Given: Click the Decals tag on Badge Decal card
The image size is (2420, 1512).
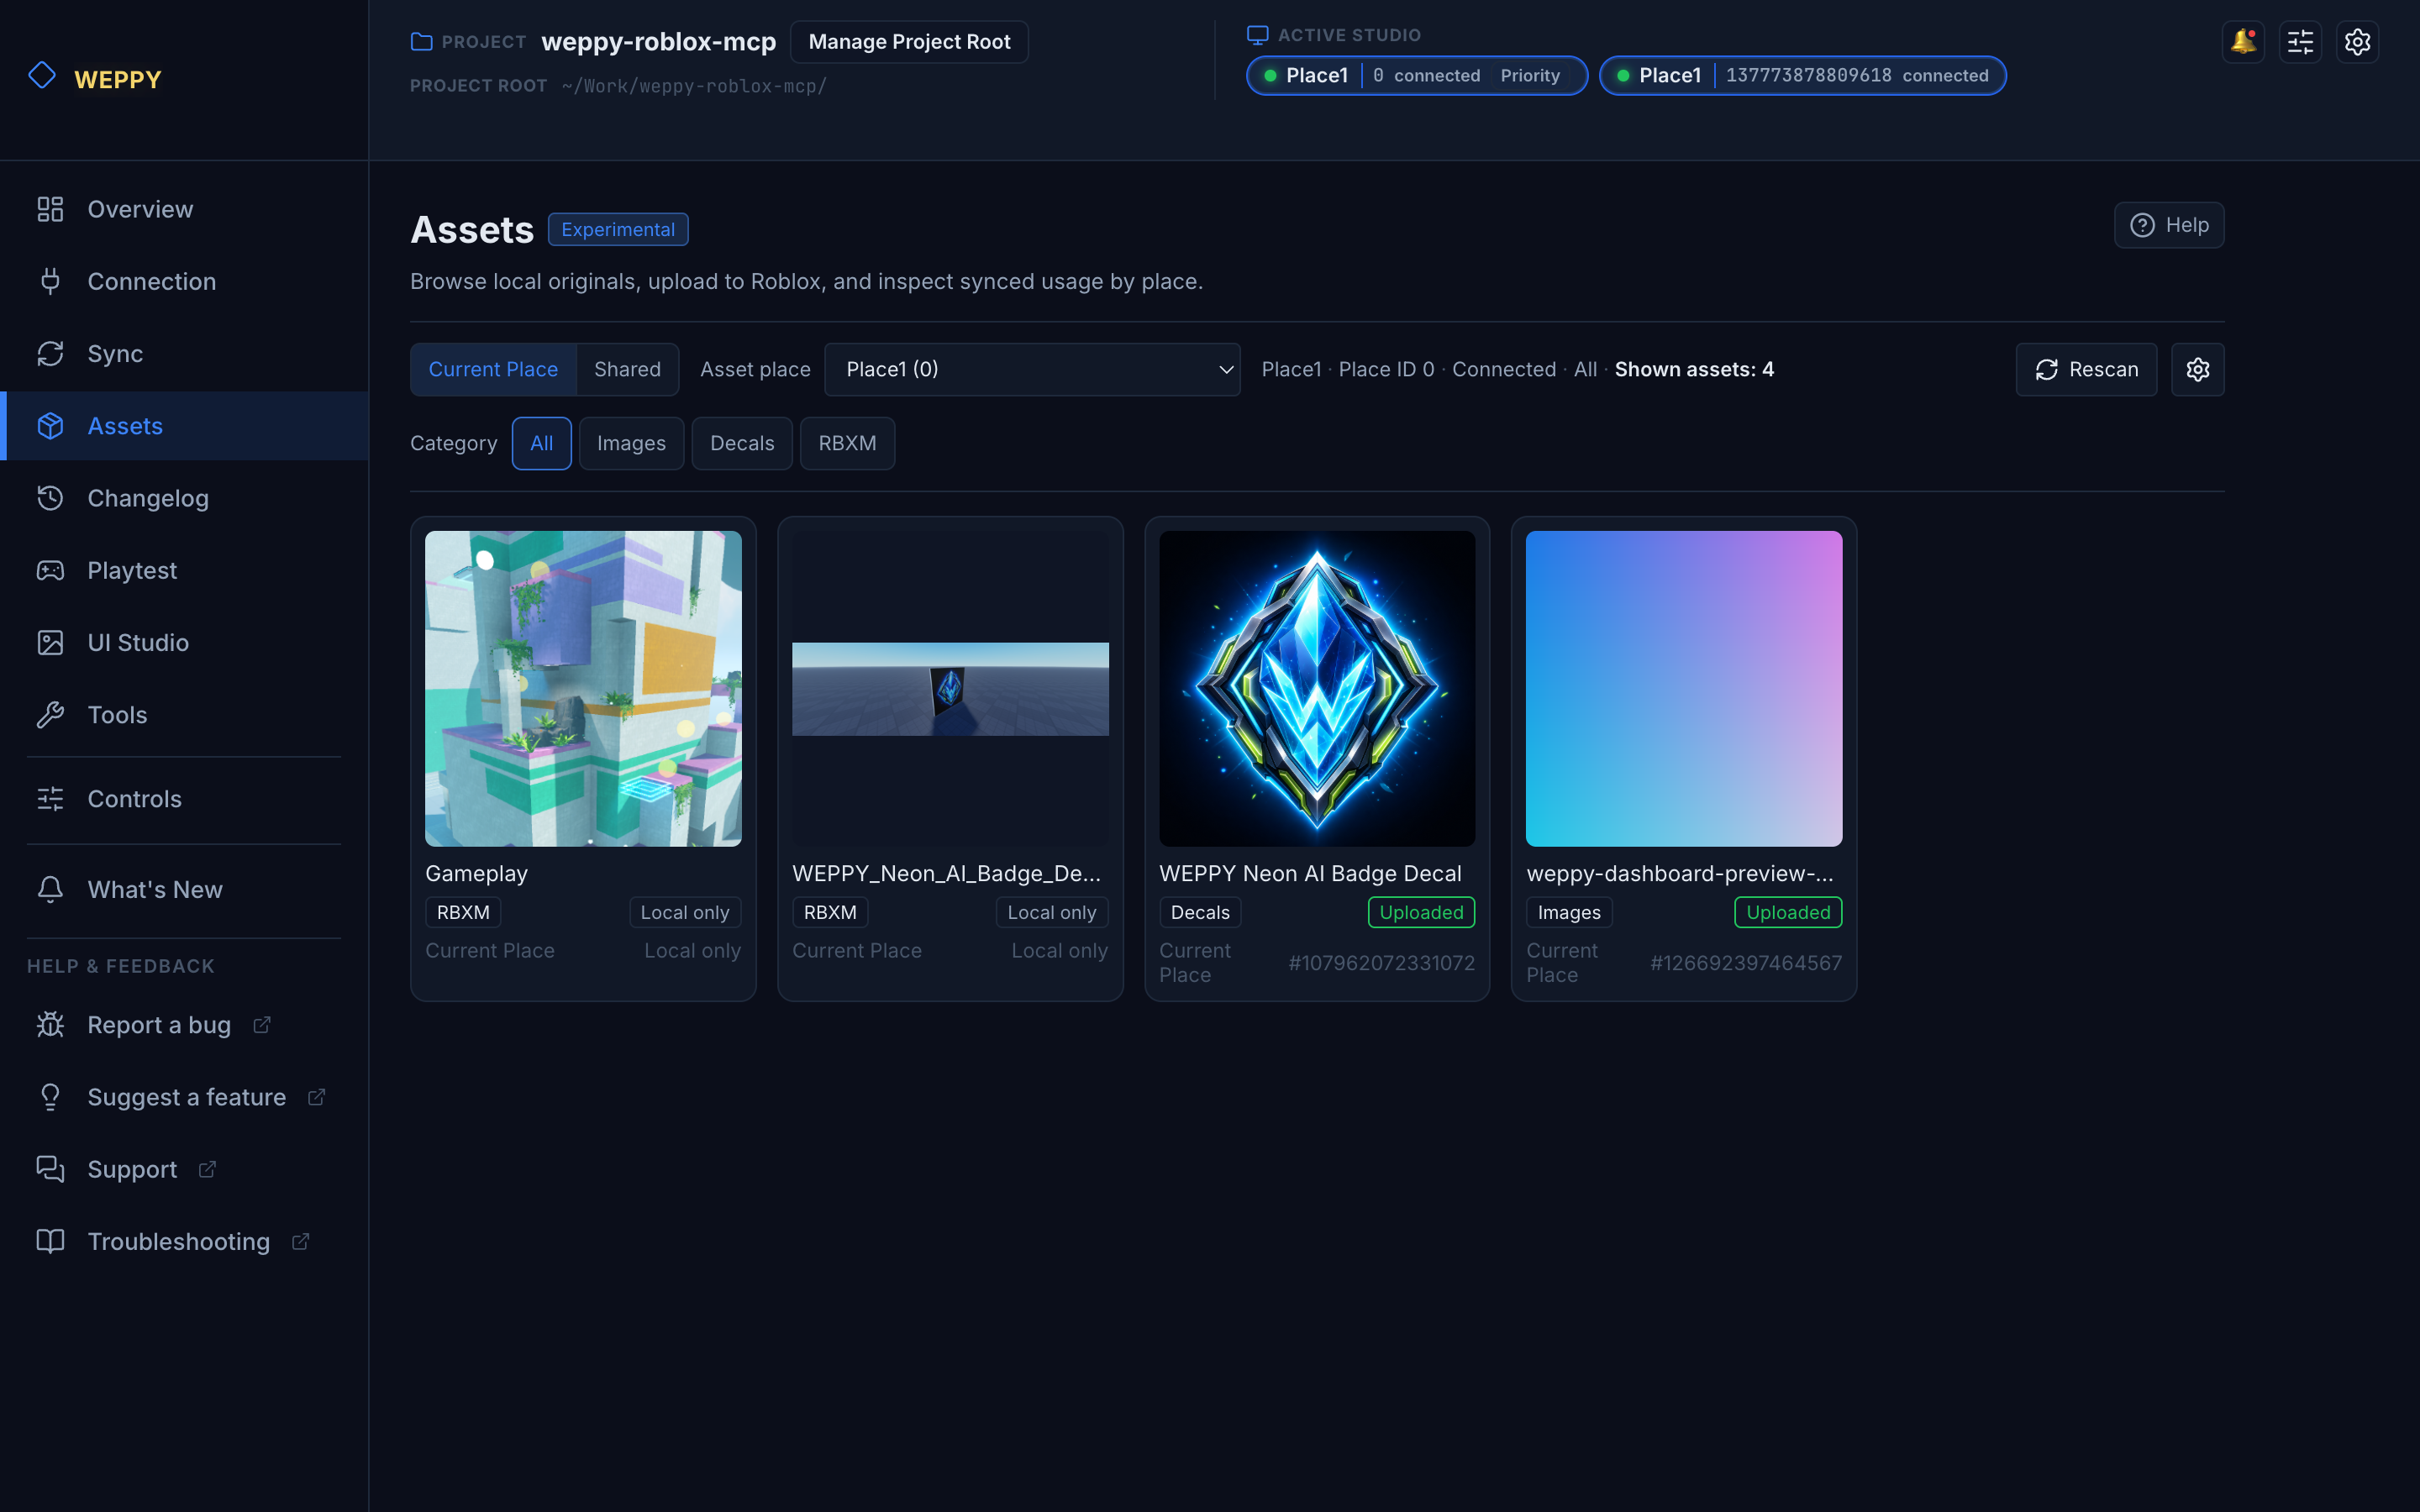Looking at the screenshot, I should click(x=1200, y=912).
